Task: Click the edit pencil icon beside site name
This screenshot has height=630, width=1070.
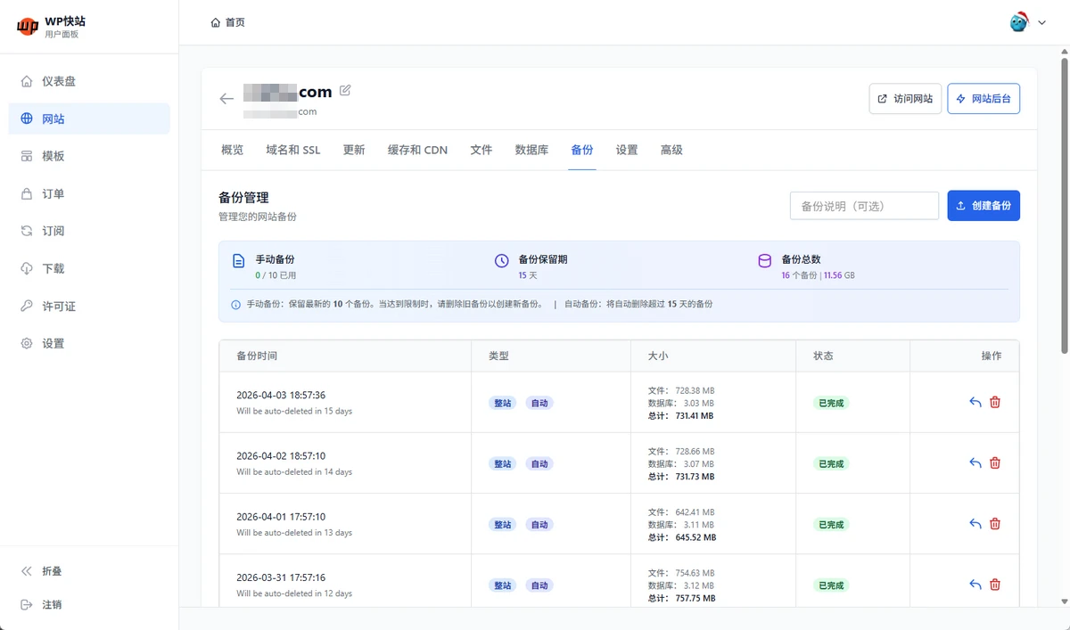Action: (x=345, y=90)
